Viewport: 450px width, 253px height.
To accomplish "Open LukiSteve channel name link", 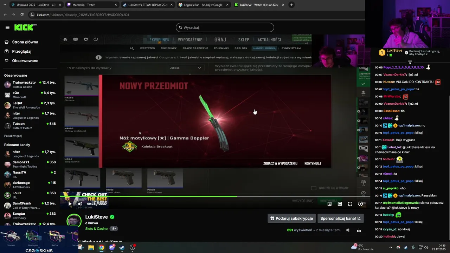I will pyautogui.click(x=97, y=217).
